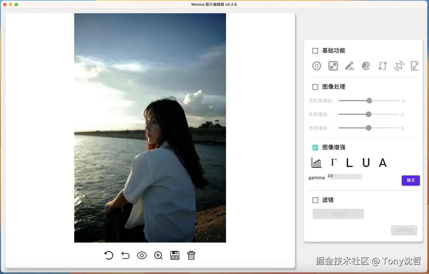This screenshot has height=274, width=429.
Task: Click the purple 确定 button
Action: pos(410,180)
